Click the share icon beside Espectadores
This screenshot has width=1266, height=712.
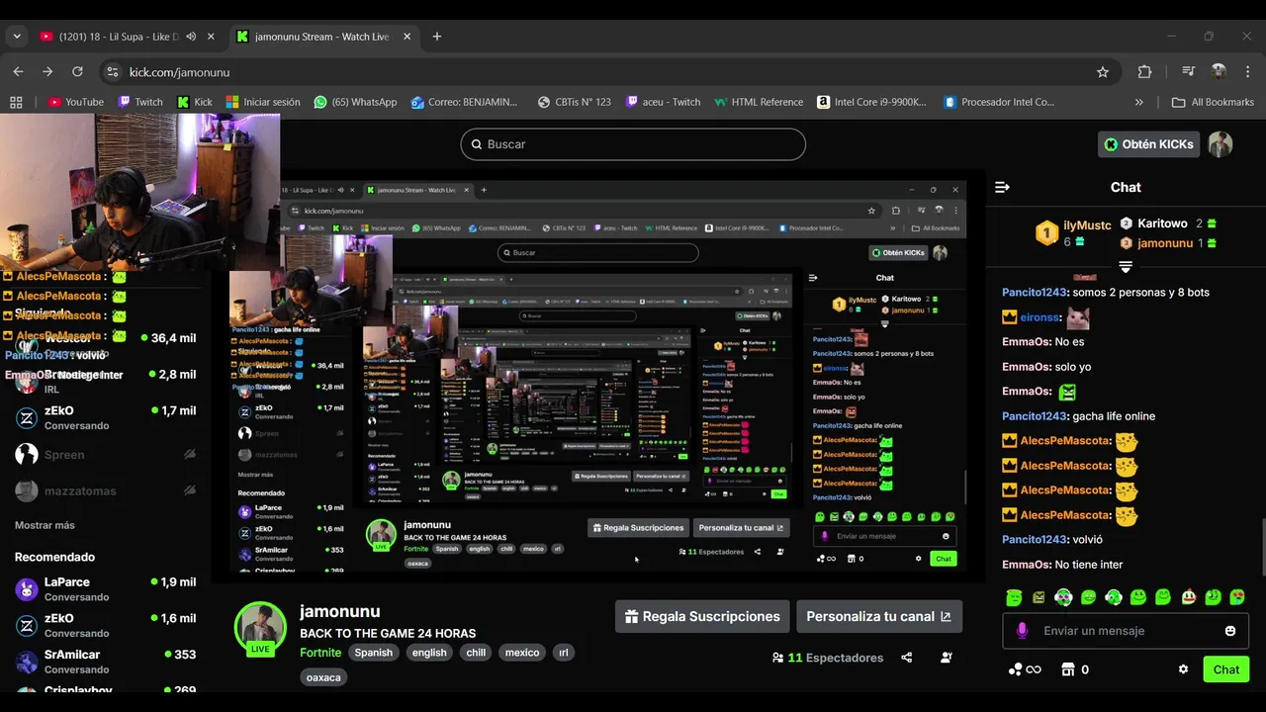tap(907, 658)
